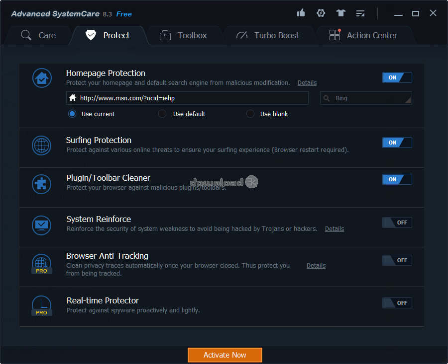The image size is (448, 364).
Task: Click the home icon in the URL field
Action: pos(73,98)
